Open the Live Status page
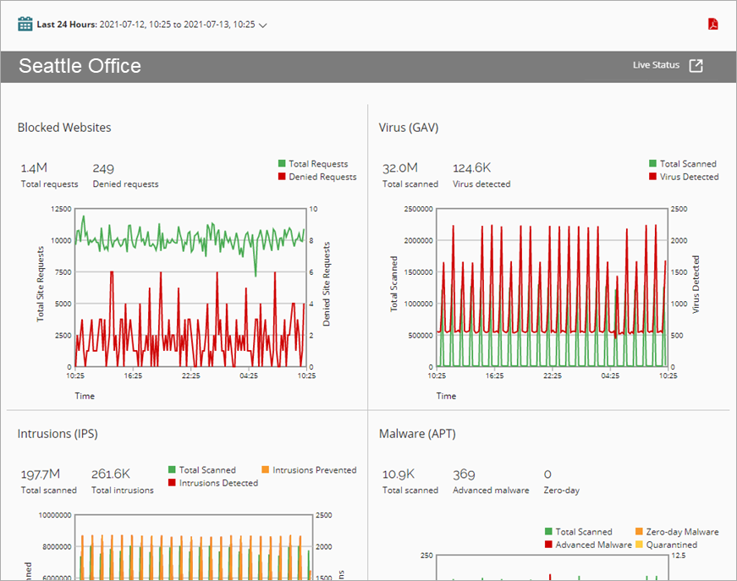The height and width of the screenshot is (581, 737). [657, 64]
